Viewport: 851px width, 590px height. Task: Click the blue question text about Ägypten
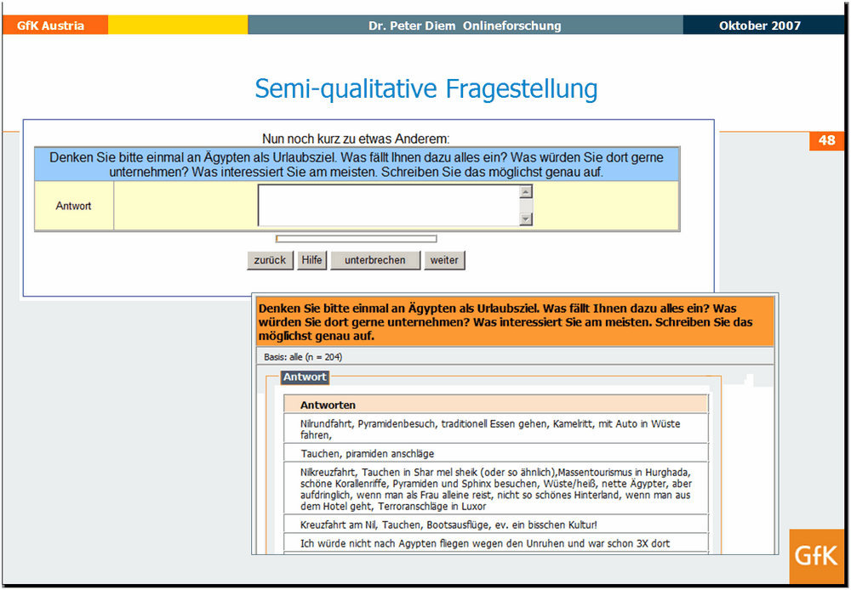(x=357, y=165)
